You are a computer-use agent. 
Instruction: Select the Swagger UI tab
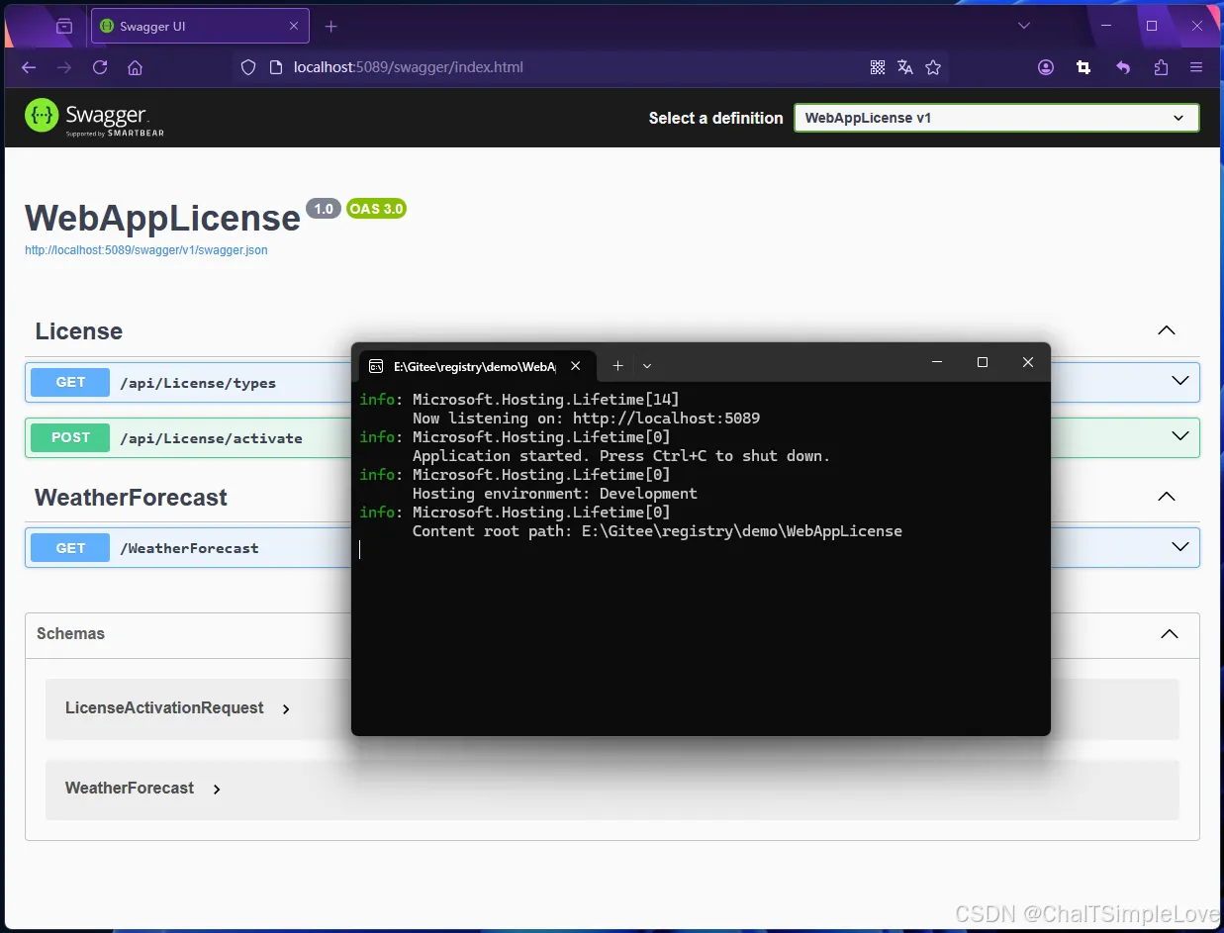(x=200, y=26)
